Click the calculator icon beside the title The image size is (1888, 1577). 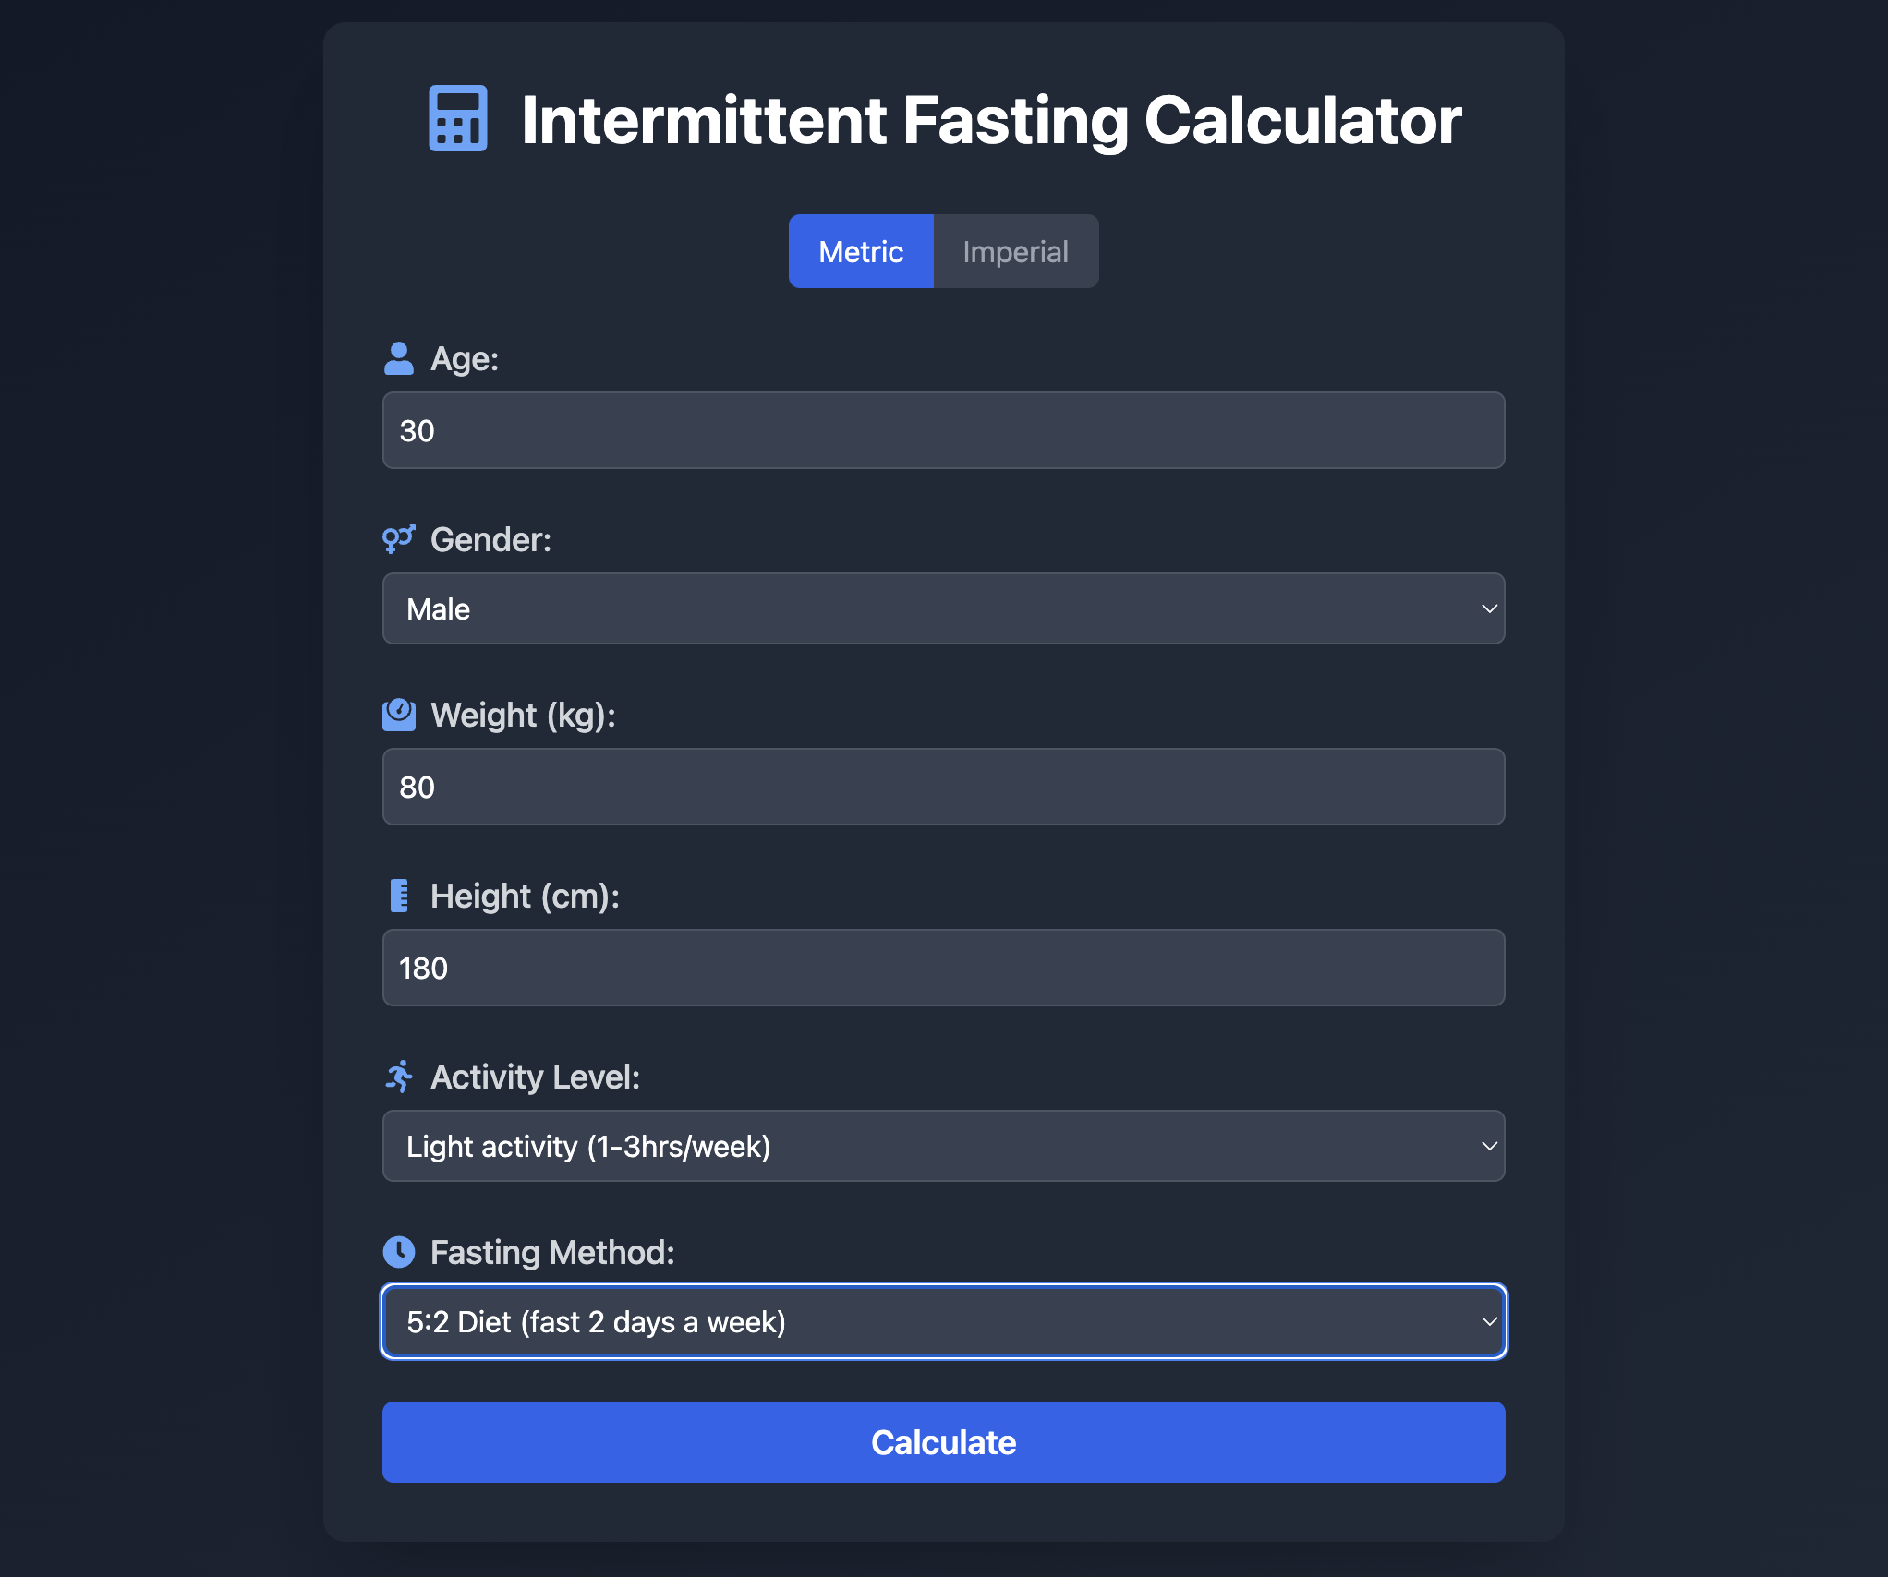458,119
